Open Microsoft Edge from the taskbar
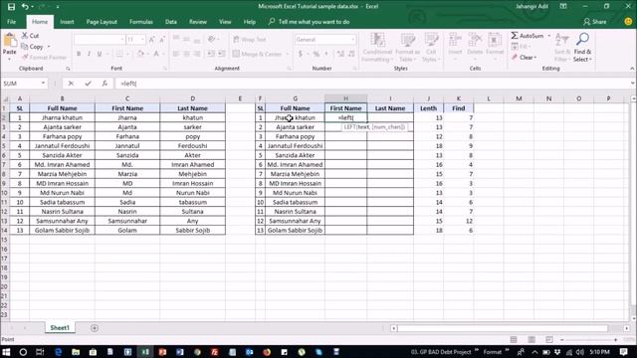The image size is (637, 358). pyautogui.click(x=58, y=352)
